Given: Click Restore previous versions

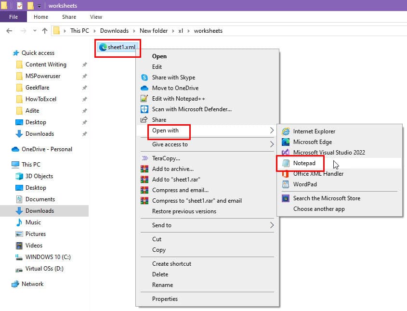Looking at the screenshot, I should click(207, 211).
